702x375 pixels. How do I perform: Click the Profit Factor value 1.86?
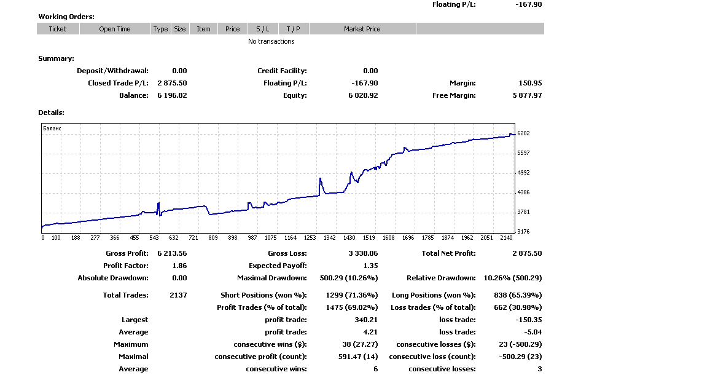tap(179, 265)
